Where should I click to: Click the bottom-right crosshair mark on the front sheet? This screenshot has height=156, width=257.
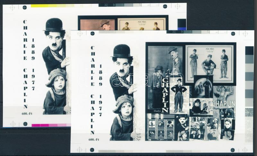(245, 150)
